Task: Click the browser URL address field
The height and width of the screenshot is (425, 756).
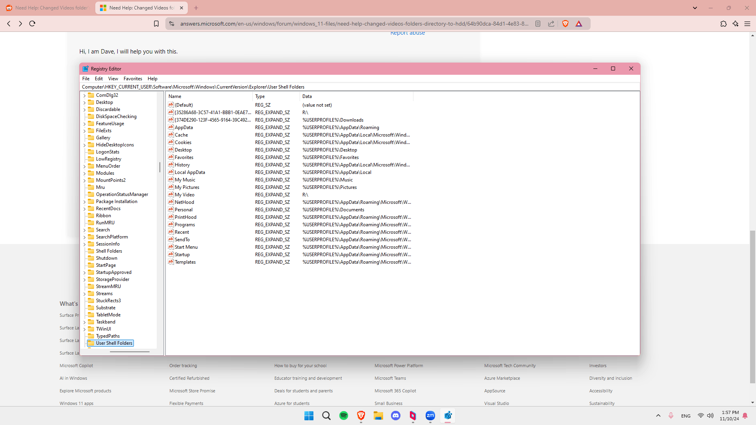Action: click(354, 24)
